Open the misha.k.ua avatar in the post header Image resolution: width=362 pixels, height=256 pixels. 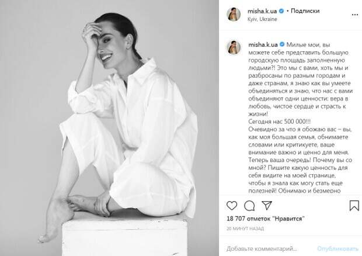click(x=234, y=15)
